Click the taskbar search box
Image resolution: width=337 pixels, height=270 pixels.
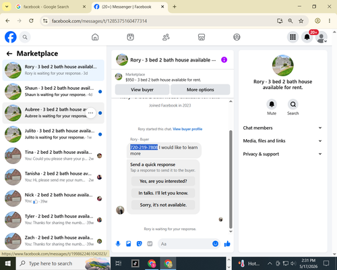click(x=63, y=263)
